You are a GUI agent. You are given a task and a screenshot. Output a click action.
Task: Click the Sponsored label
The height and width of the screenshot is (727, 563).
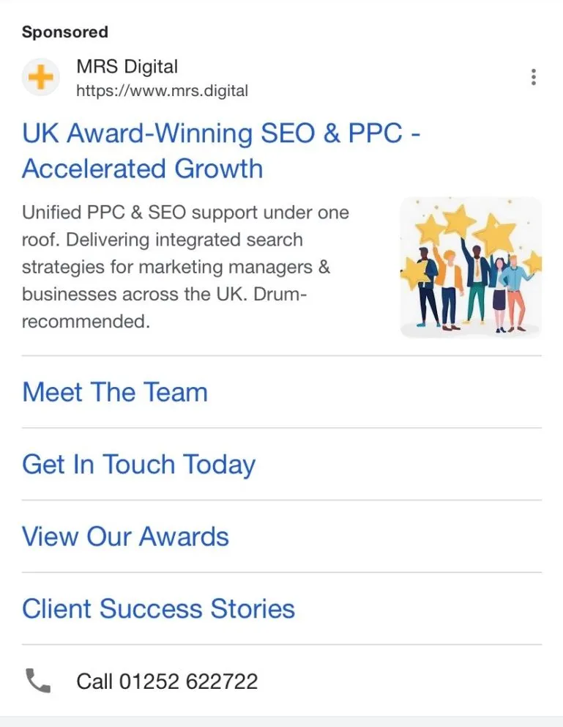click(64, 32)
